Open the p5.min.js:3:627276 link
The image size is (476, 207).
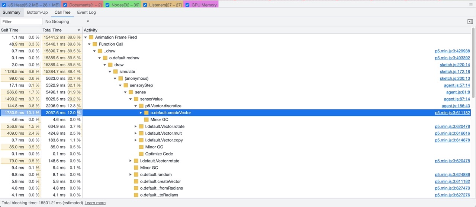(x=452, y=195)
